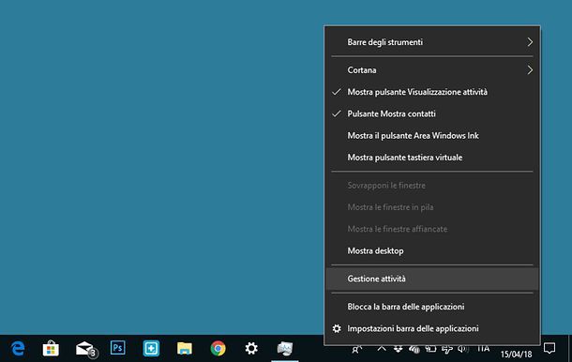Open the 15/04/18 date calendar flyout

click(x=516, y=354)
